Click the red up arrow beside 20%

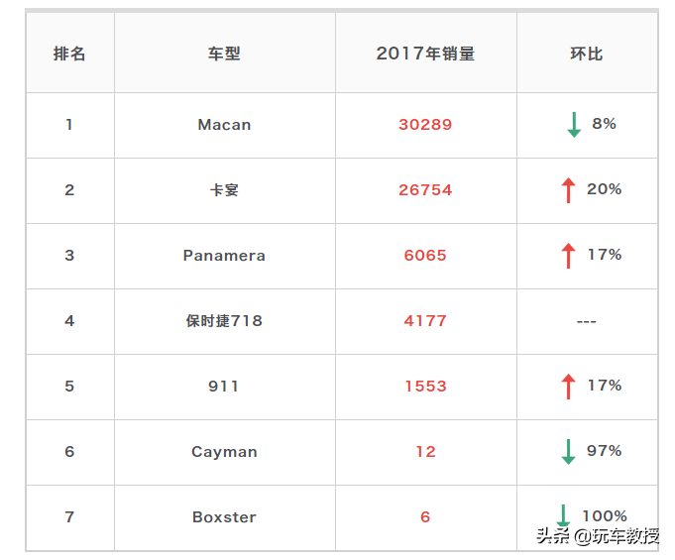(568, 190)
